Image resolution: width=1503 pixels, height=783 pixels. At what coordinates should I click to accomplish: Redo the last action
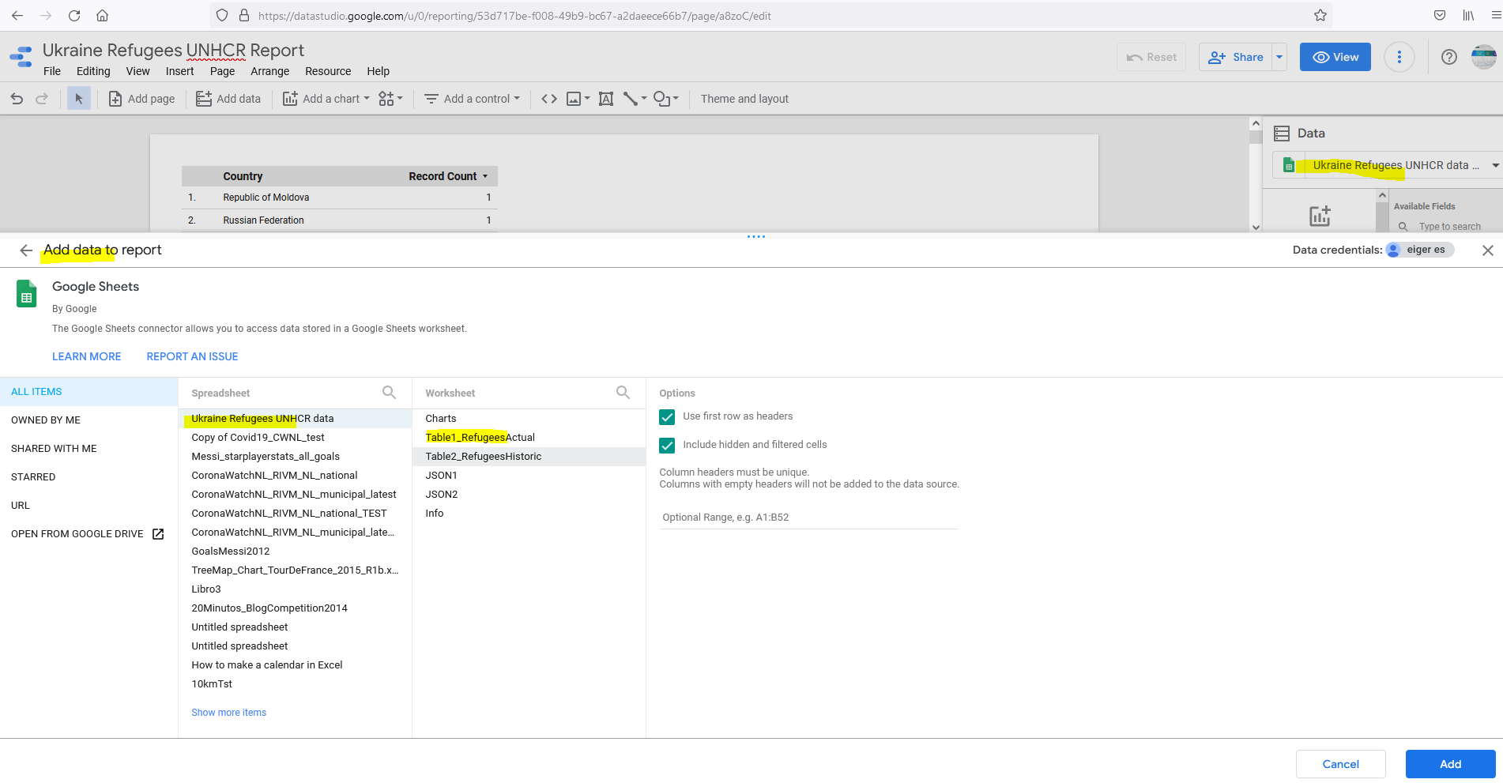42,99
